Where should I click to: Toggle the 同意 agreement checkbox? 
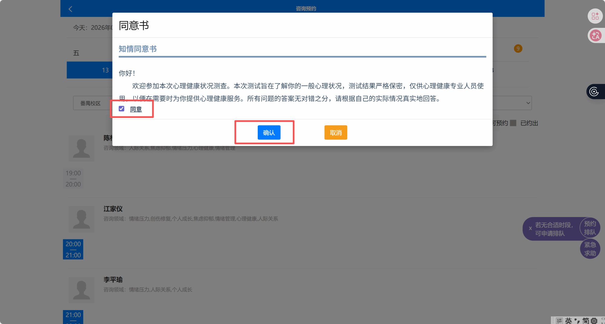122,109
